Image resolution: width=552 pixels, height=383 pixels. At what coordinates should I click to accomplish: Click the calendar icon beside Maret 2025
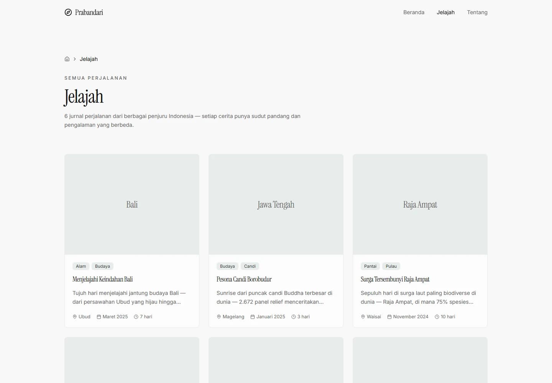point(99,317)
